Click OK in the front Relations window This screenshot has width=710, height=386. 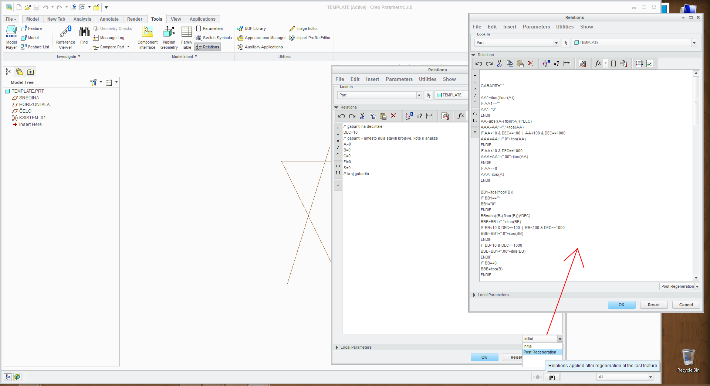point(622,305)
